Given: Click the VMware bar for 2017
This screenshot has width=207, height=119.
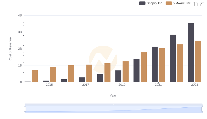Looking at the screenshot, I should click(x=89, y=74).
